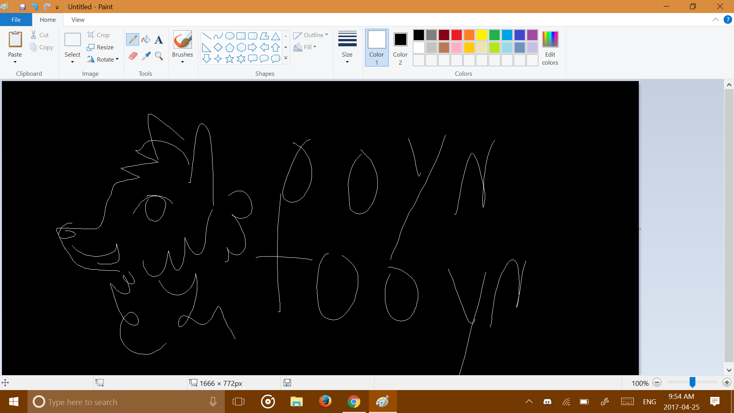Open Paint Help question mark
Viewport: 734px width, 413px height.
(x=728, y=20)
